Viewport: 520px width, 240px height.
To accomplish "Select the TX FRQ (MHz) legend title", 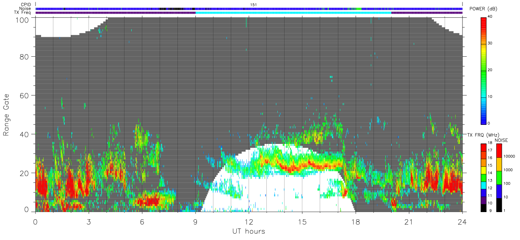I will [x=483, y=135].
